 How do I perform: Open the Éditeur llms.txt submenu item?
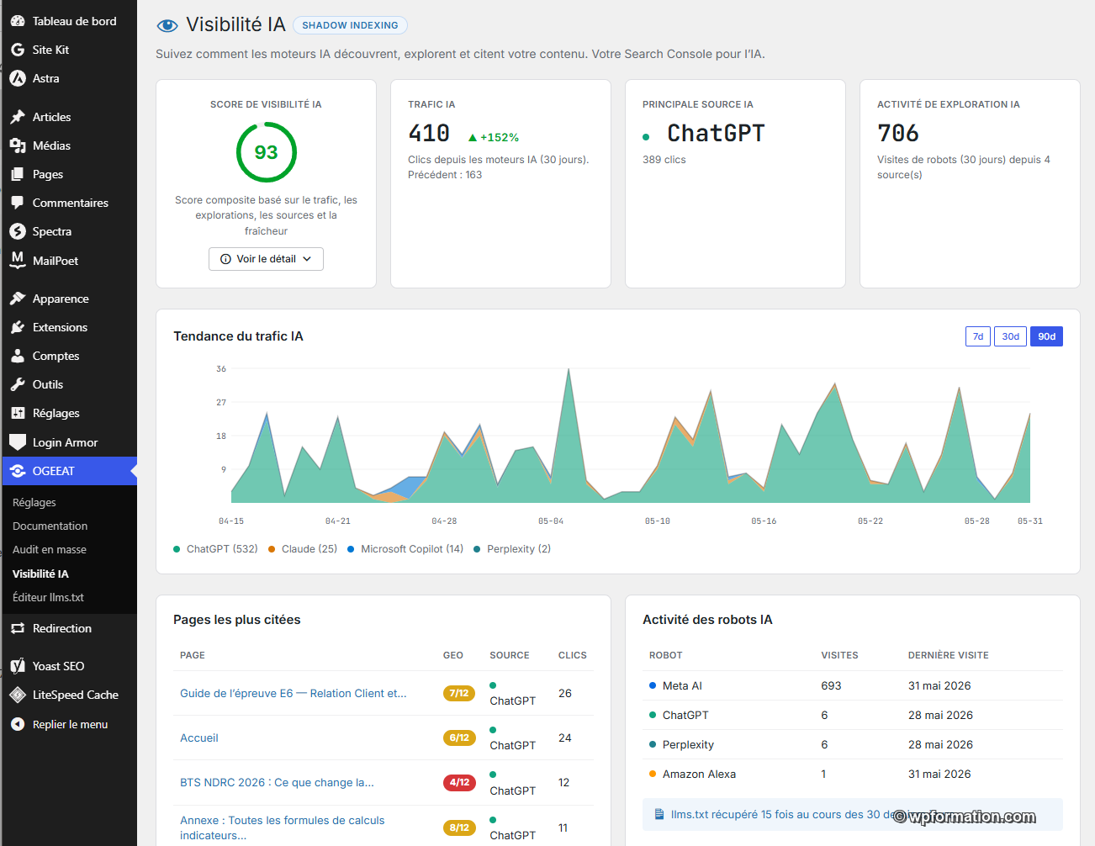pyautogui.click(x=48, y=597)
